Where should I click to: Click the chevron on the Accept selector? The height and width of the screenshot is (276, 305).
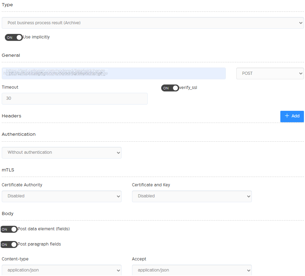(x=249, y=270)
